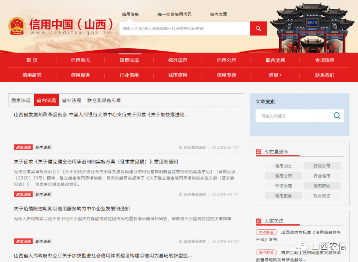This screenshot has width=358, height=262.
Task: Open article 关于疫情防控期间以信用服务助力中小企业发展的通知
Action: (72, 209)
